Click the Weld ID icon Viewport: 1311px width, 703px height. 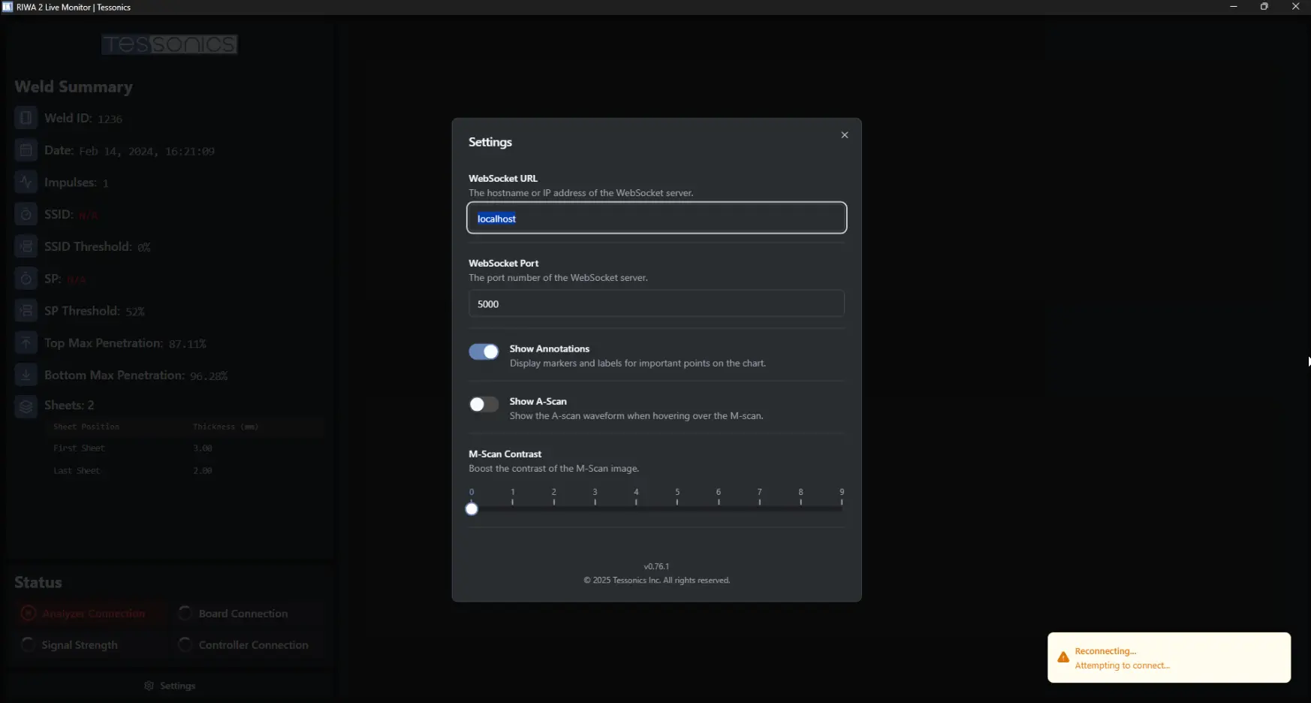click(26, 118)
